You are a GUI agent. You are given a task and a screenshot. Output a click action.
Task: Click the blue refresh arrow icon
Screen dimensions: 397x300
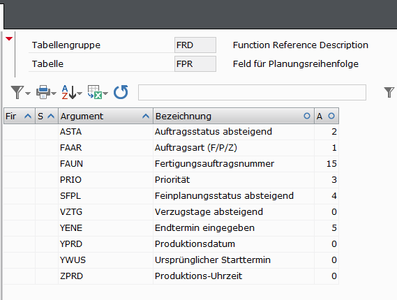point(121,92)
